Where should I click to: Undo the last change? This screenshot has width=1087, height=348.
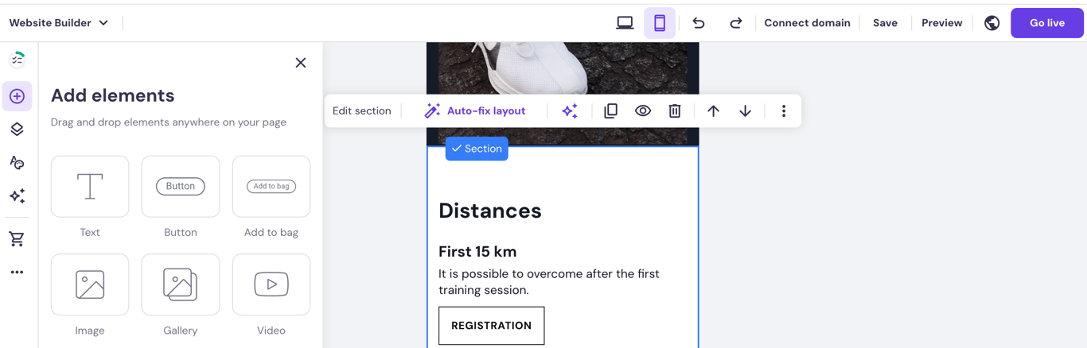(699, 23)
